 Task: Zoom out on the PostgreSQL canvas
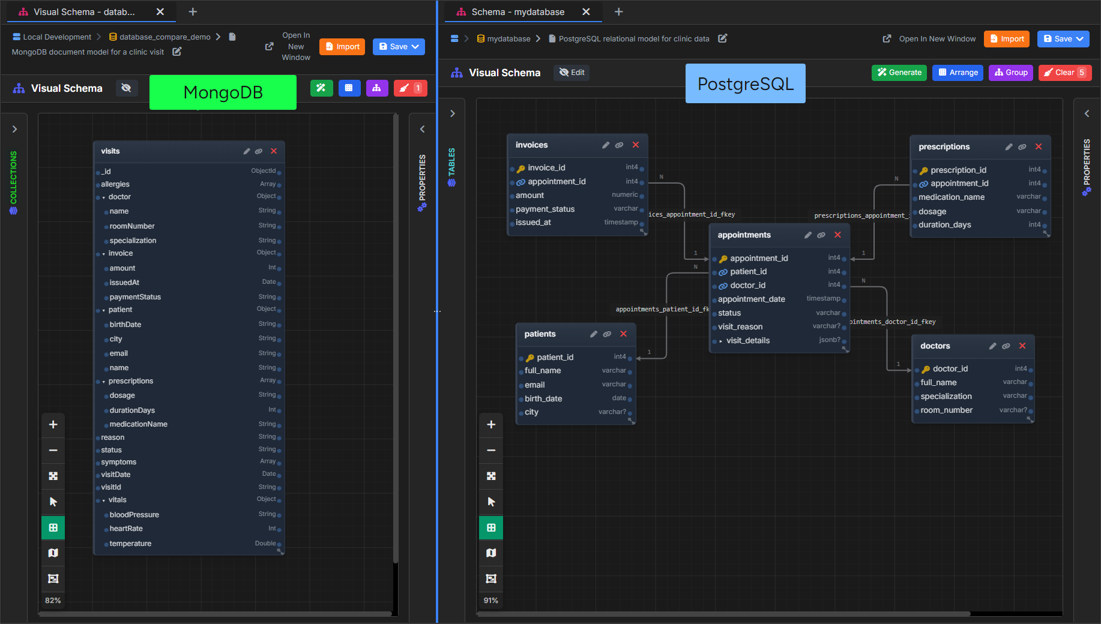(491, 451)
